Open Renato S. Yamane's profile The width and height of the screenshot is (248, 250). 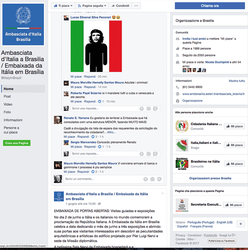coord(76,118)
